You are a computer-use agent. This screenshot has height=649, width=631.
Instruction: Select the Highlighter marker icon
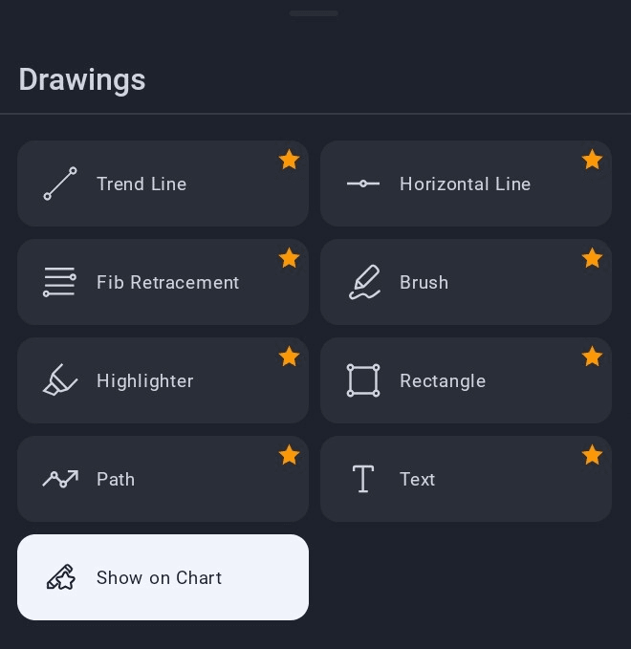pyautogui.click(x=60, y=380)
